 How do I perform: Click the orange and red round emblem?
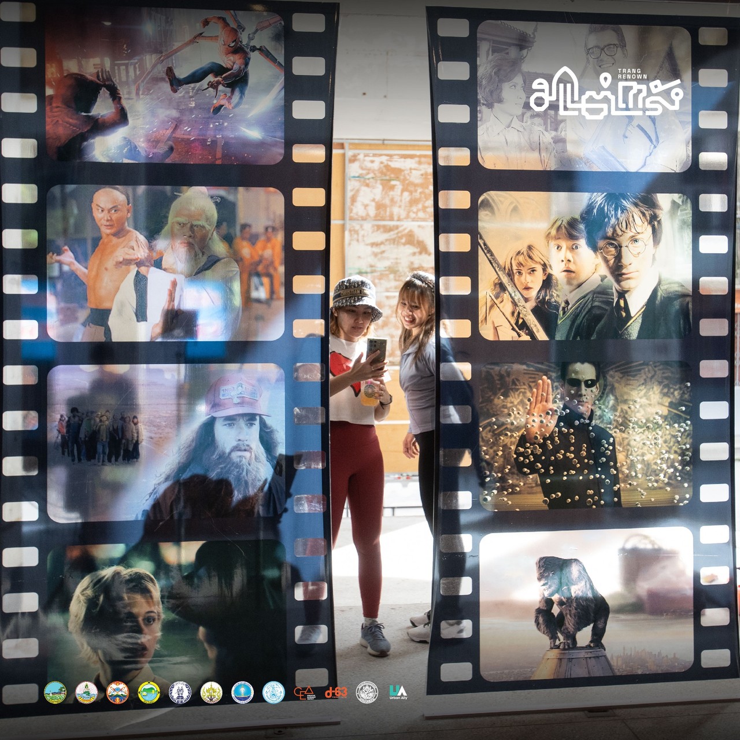tap(117, 692)
